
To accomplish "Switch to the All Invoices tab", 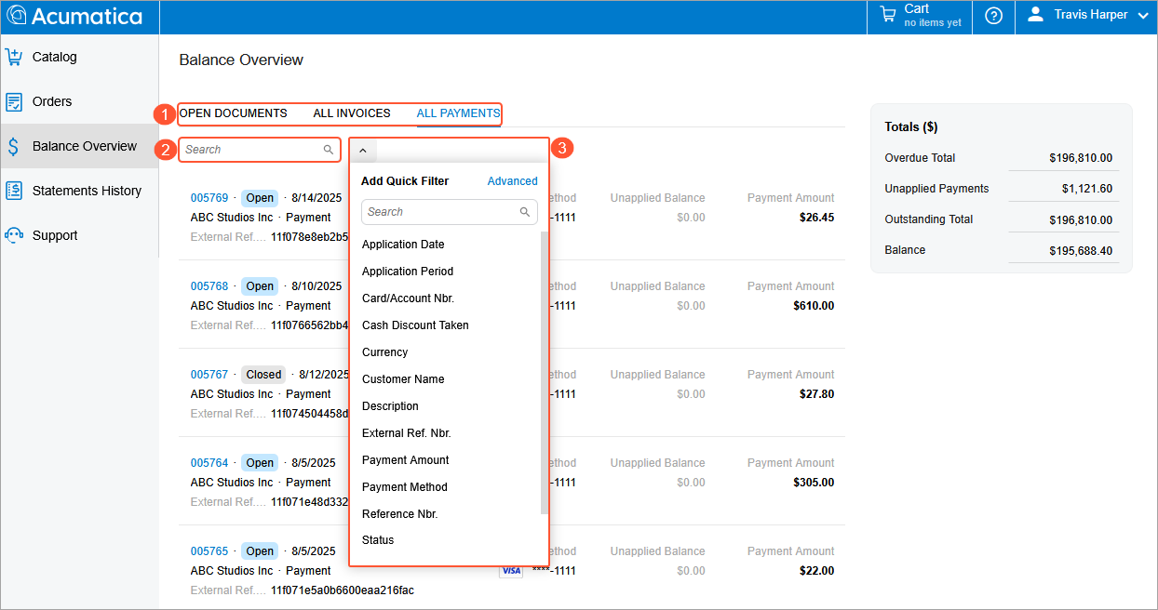I will [352, 113].
